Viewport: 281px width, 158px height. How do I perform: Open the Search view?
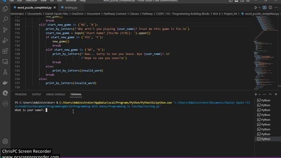pyautogui.click(x=5, y=19)
